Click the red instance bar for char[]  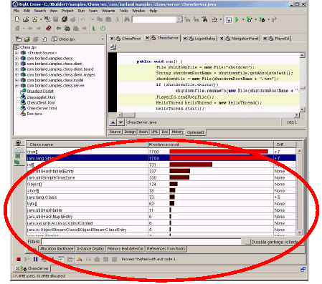(219, 152)
